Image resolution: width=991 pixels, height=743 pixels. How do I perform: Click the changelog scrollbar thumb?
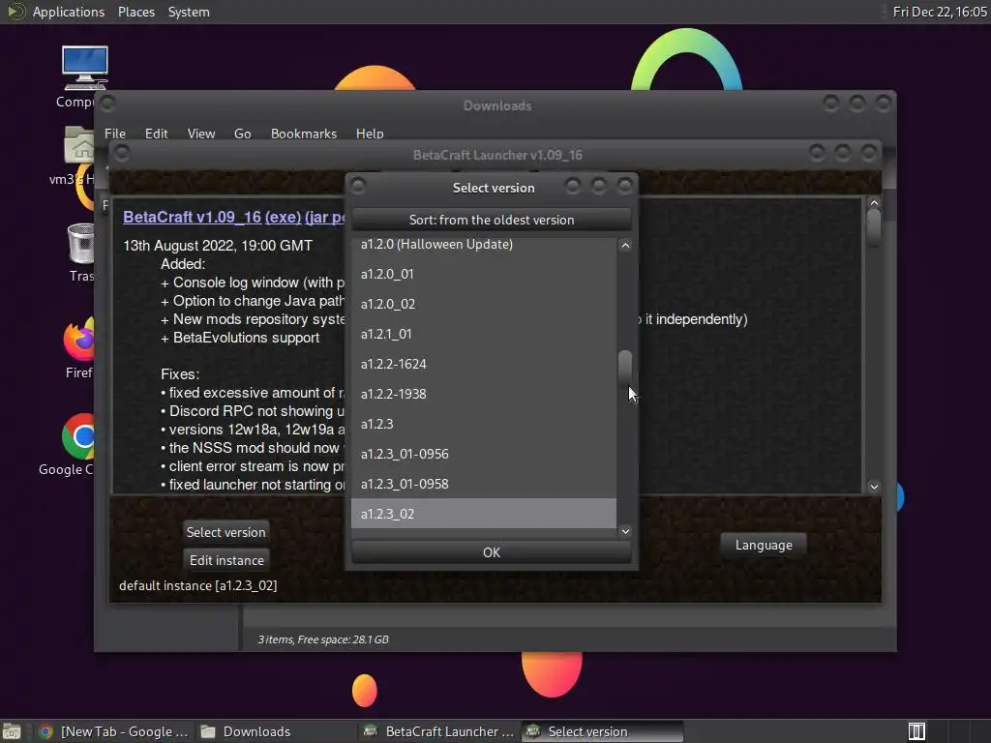(x=874, y=226)
